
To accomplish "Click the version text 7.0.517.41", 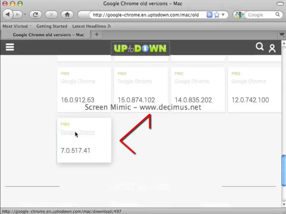I will (x=75, y=151).
